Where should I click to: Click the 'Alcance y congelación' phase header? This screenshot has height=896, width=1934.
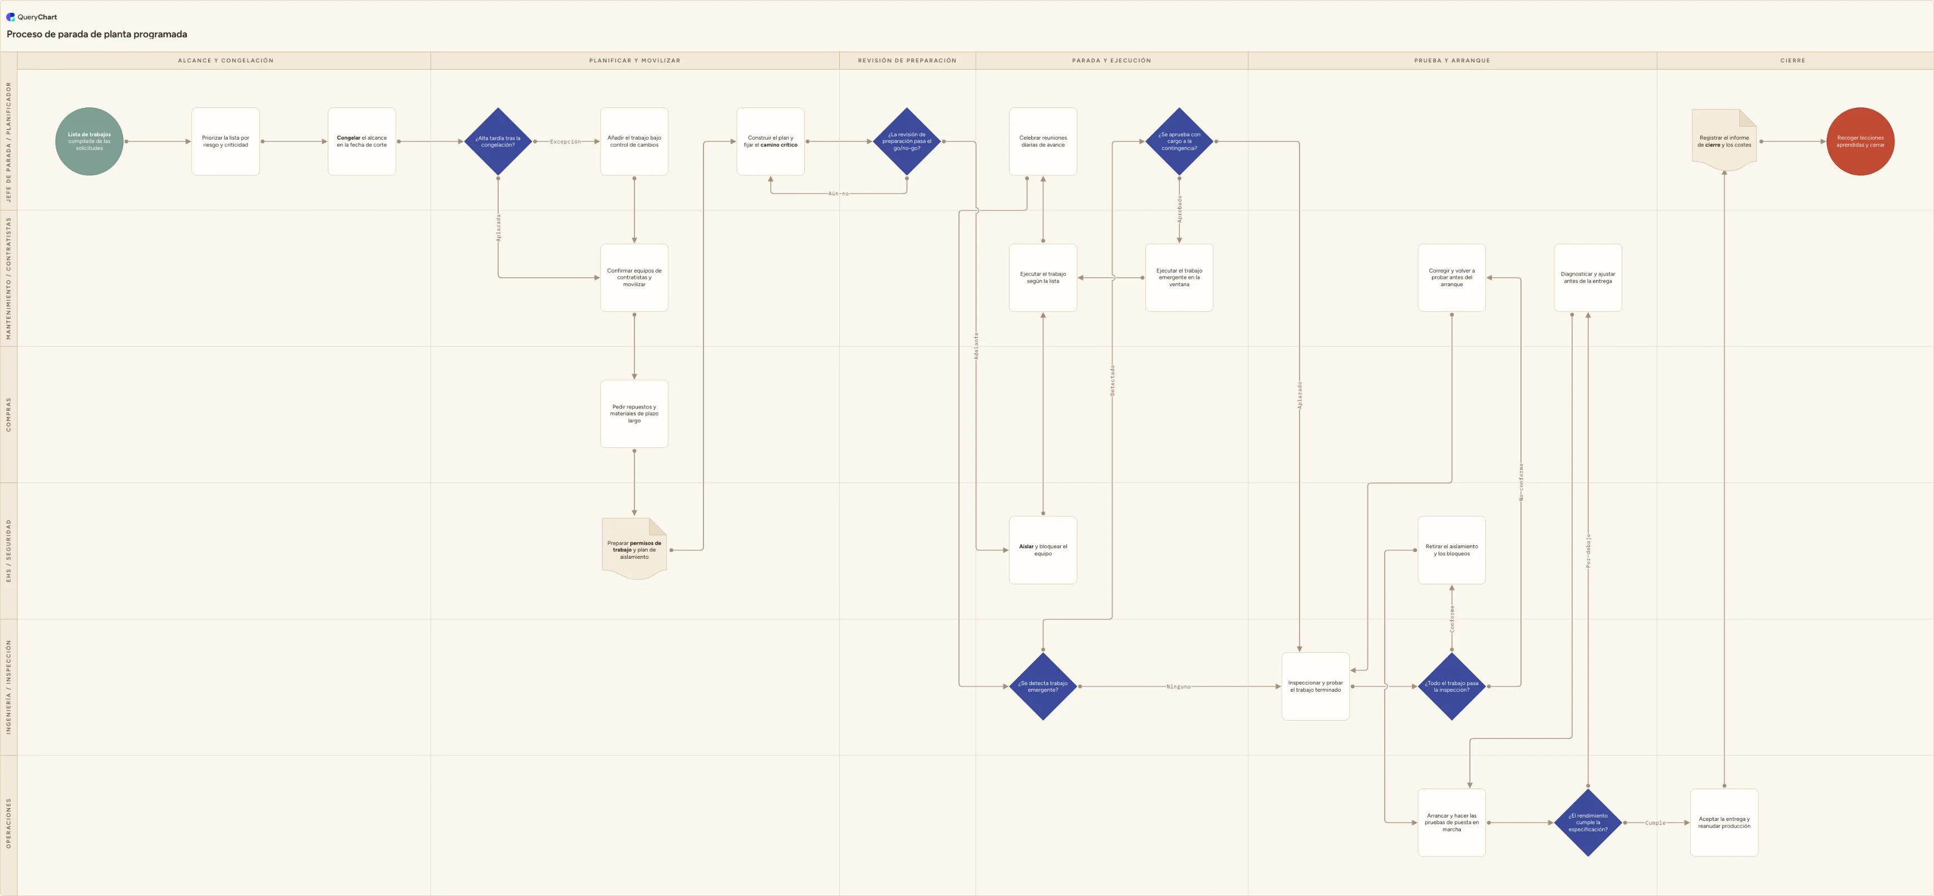(225, 60)
